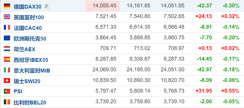Open the 西班牙IBEX35 index link
Screen dimensions: 244x108
tap(31, 60)
